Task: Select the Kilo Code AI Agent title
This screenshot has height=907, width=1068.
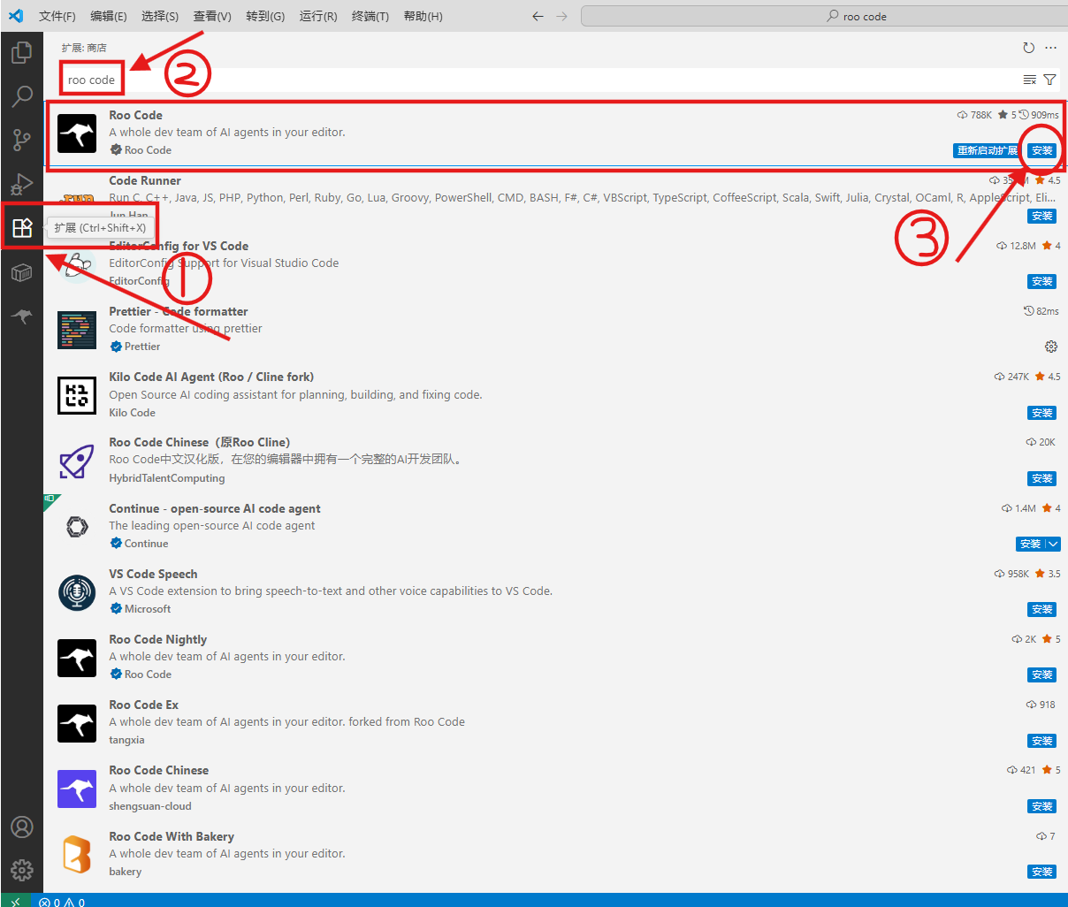Action: [x=211, y=377]
